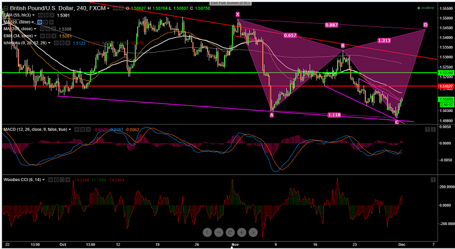Click the Woodies CCI value 11.7989
Image resolution: width=455 pixels, height=249 pixels.
tap(98, 180)
